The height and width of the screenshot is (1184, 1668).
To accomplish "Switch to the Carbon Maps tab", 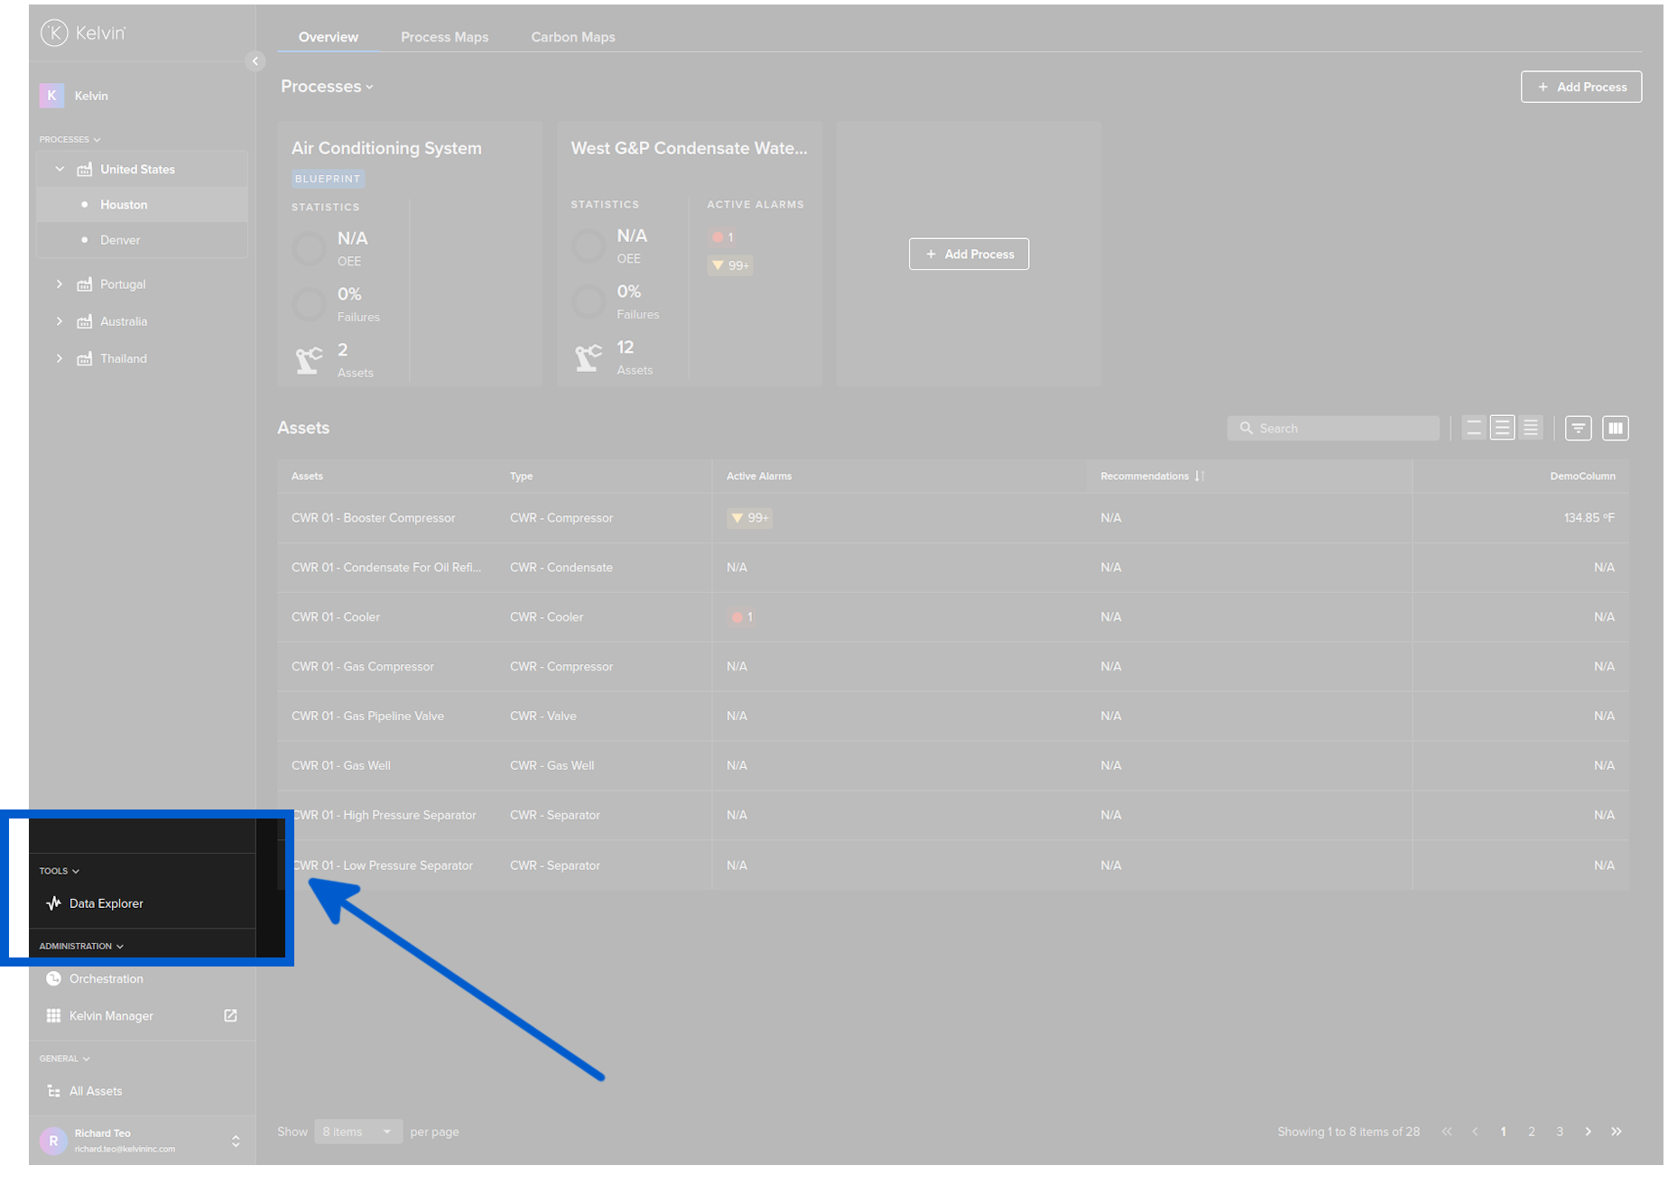I will [x=572, y=37].
